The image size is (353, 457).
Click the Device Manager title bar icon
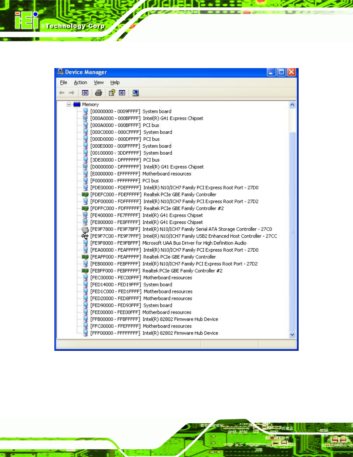click(x=60, y=72)
